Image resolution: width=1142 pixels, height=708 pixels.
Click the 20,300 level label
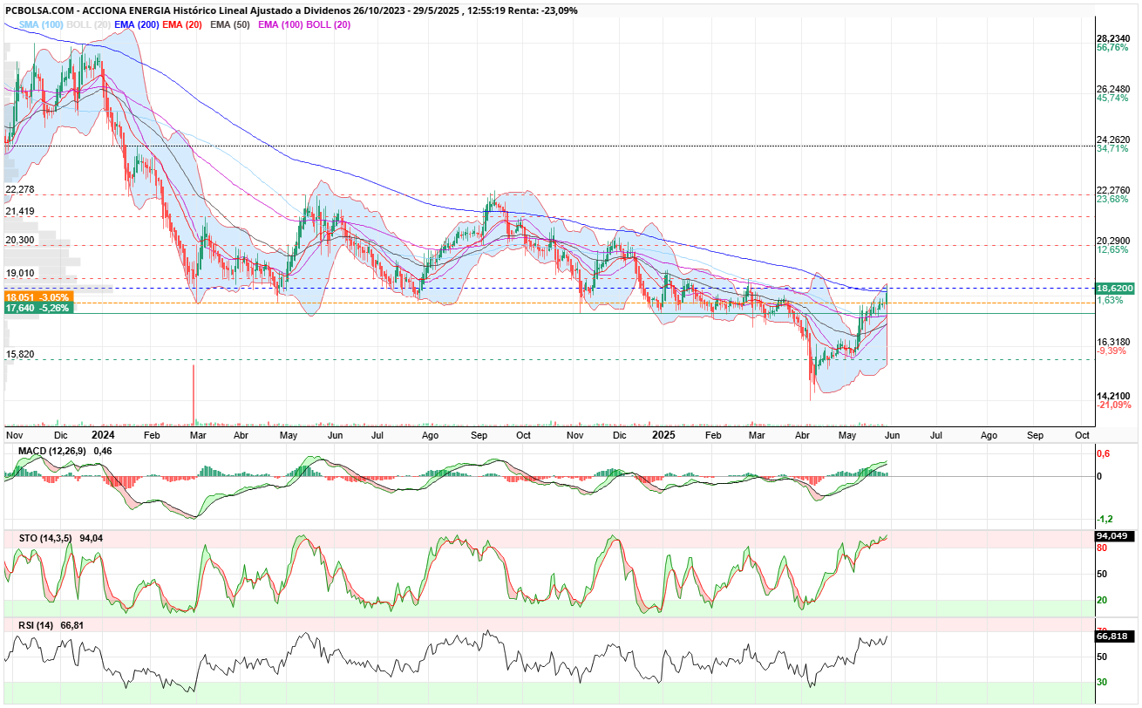point(20,240)
